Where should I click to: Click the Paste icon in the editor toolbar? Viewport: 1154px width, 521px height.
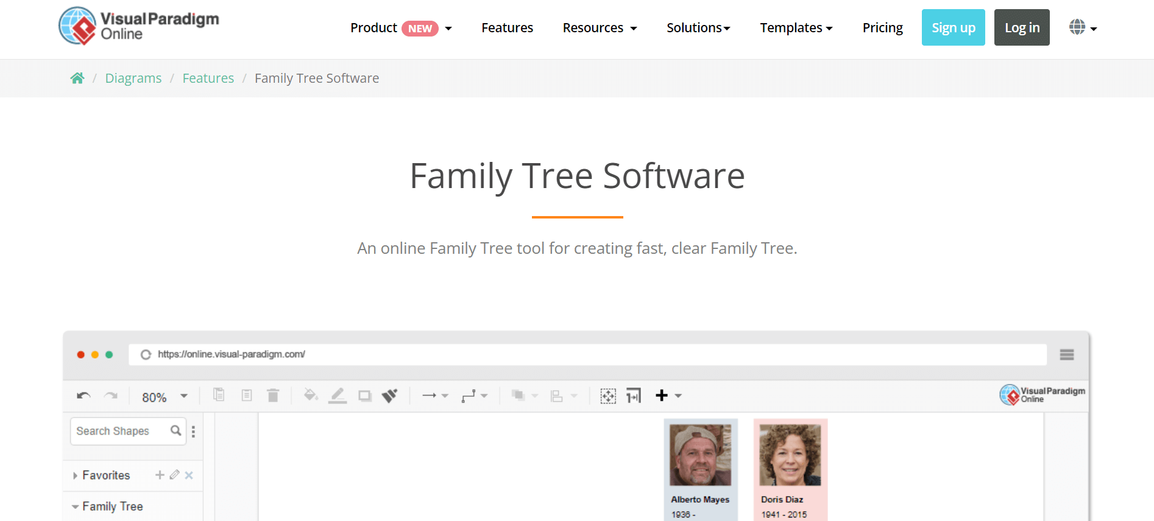247,396
